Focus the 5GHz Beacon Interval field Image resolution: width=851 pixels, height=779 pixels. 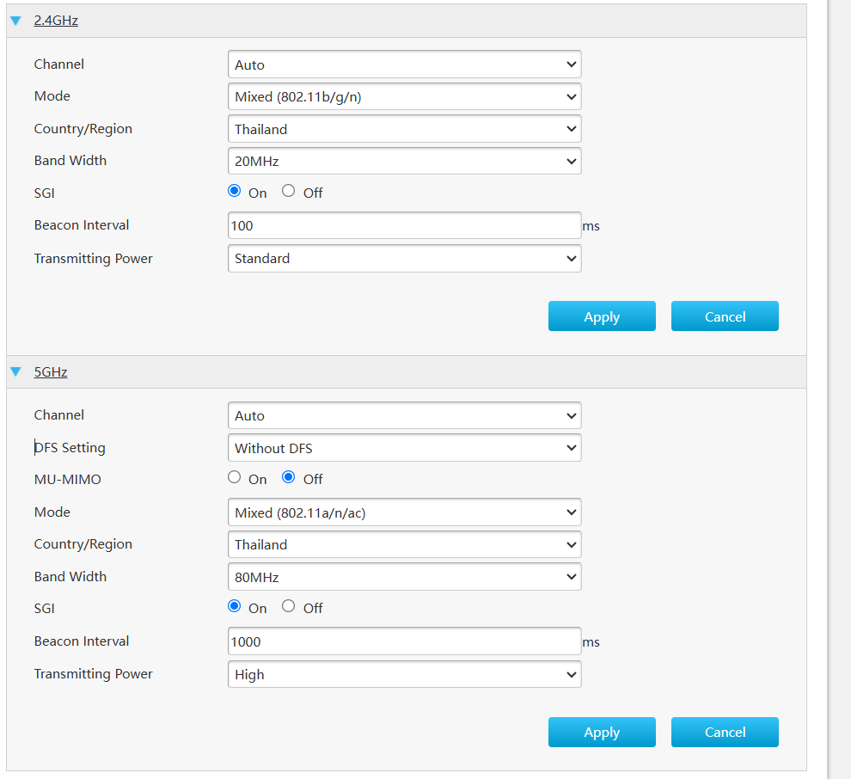404,641
